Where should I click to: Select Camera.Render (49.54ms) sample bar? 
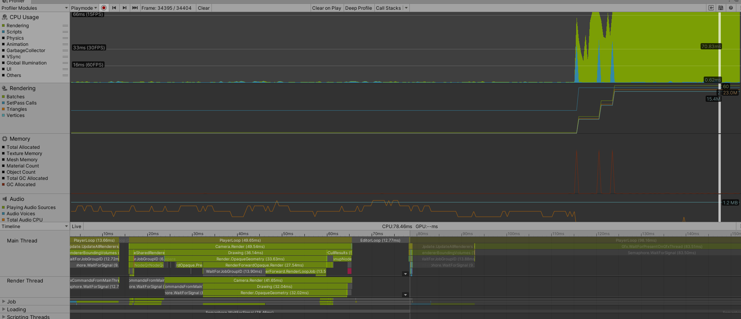tap(240, 246)
